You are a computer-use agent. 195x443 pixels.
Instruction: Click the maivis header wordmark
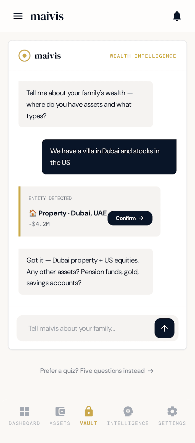tap(47, 16)
